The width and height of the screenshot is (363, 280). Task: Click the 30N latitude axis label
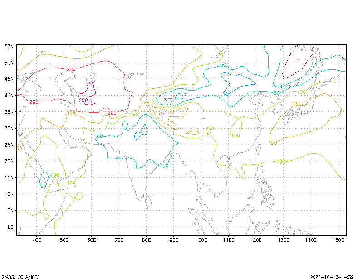(x=9, y=128)
